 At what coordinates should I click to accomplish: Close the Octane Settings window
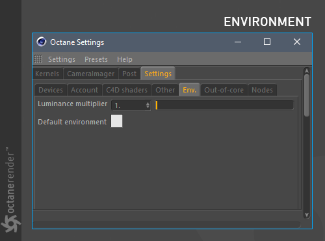pos(297,42)
